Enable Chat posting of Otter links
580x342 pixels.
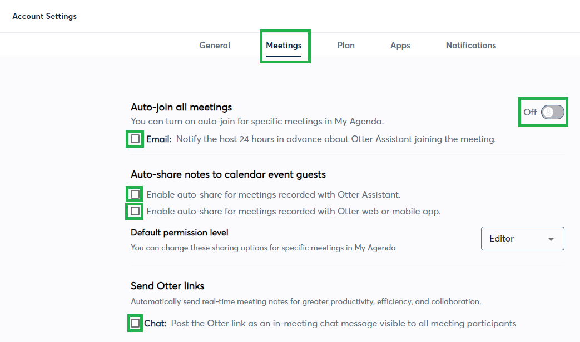[x=135, y=323]
